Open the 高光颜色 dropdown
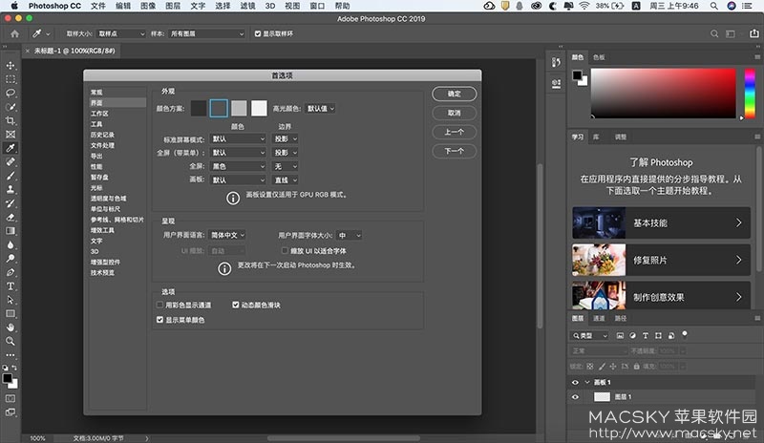 tap(320, 109)
